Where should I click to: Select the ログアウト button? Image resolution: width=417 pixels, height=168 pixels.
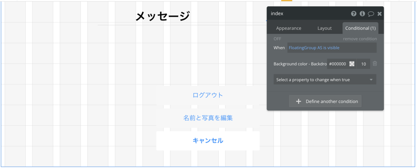tap(208, 95)
